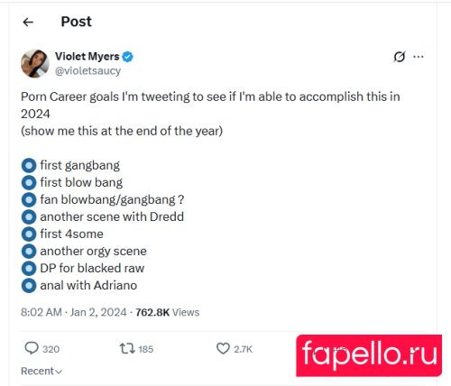Open the @violetsaucy handle link
The width and height of the screenshot is (451, 386).
pos(87,71)
